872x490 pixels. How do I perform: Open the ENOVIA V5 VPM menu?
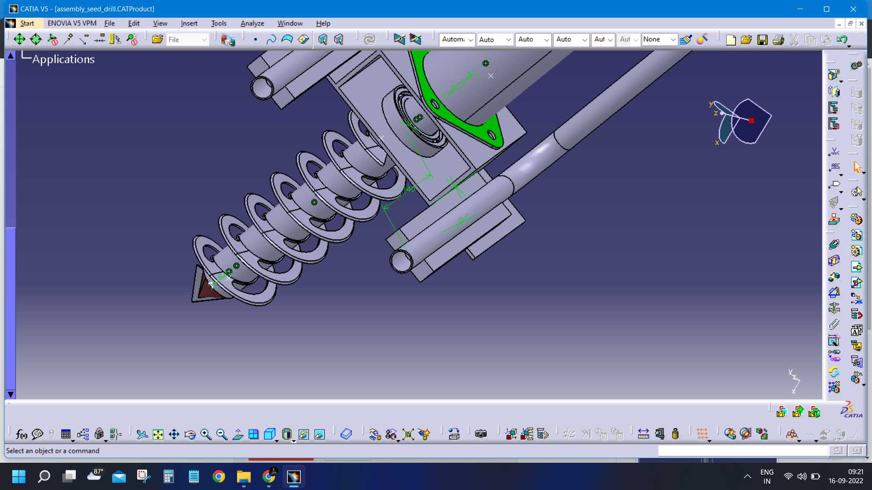pyautogui.click(x=72, y=23)
